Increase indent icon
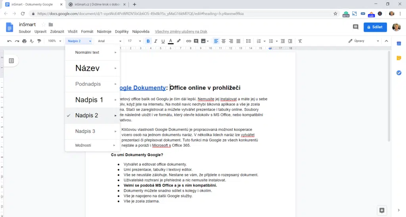Image resolution: width=406 pixels, height=217 pixels. 290,41
